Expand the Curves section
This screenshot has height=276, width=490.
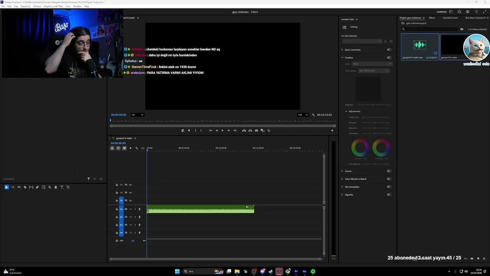pos(342,171)
